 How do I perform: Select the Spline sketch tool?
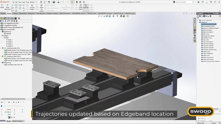pos(20,5)
